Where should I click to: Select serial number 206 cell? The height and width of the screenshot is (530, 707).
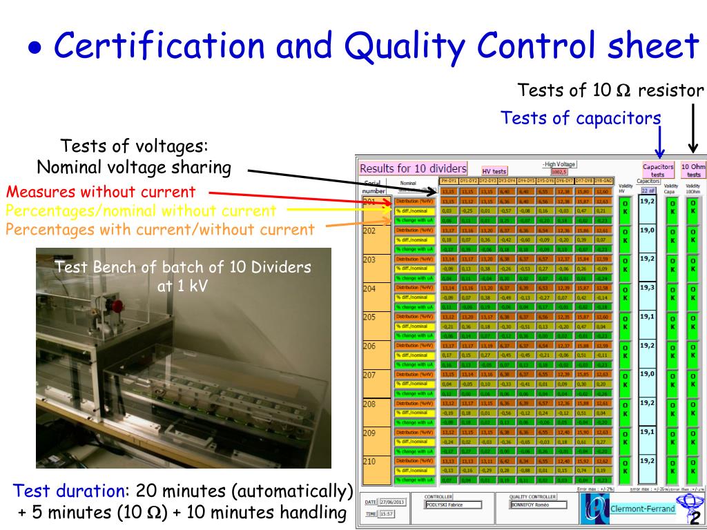[376, 355]
